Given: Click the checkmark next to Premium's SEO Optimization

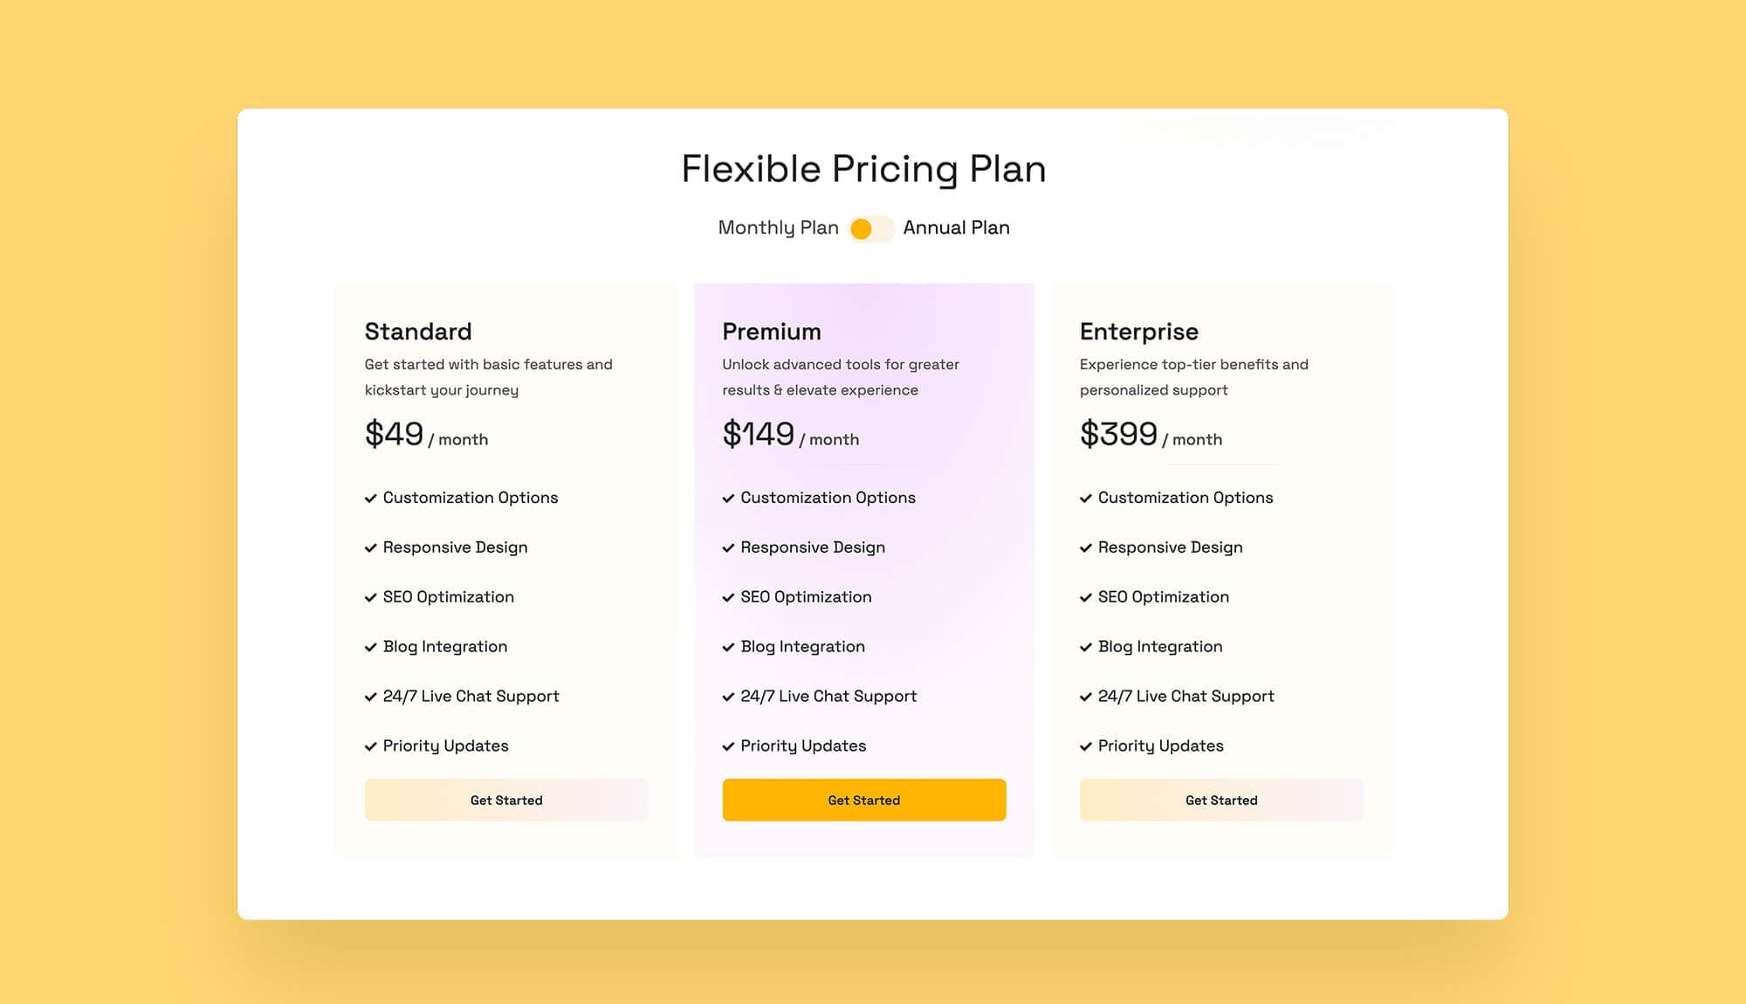Looking at the screenshot, I should click(728, 597).
